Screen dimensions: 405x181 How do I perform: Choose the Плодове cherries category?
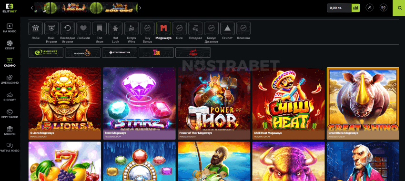coord(195,29)
